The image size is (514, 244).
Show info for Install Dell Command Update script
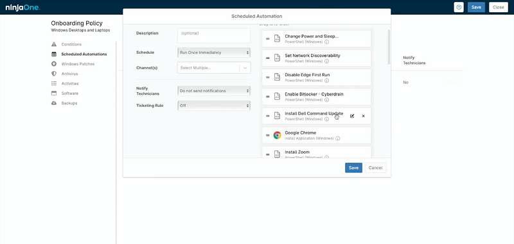pos(327,119)
